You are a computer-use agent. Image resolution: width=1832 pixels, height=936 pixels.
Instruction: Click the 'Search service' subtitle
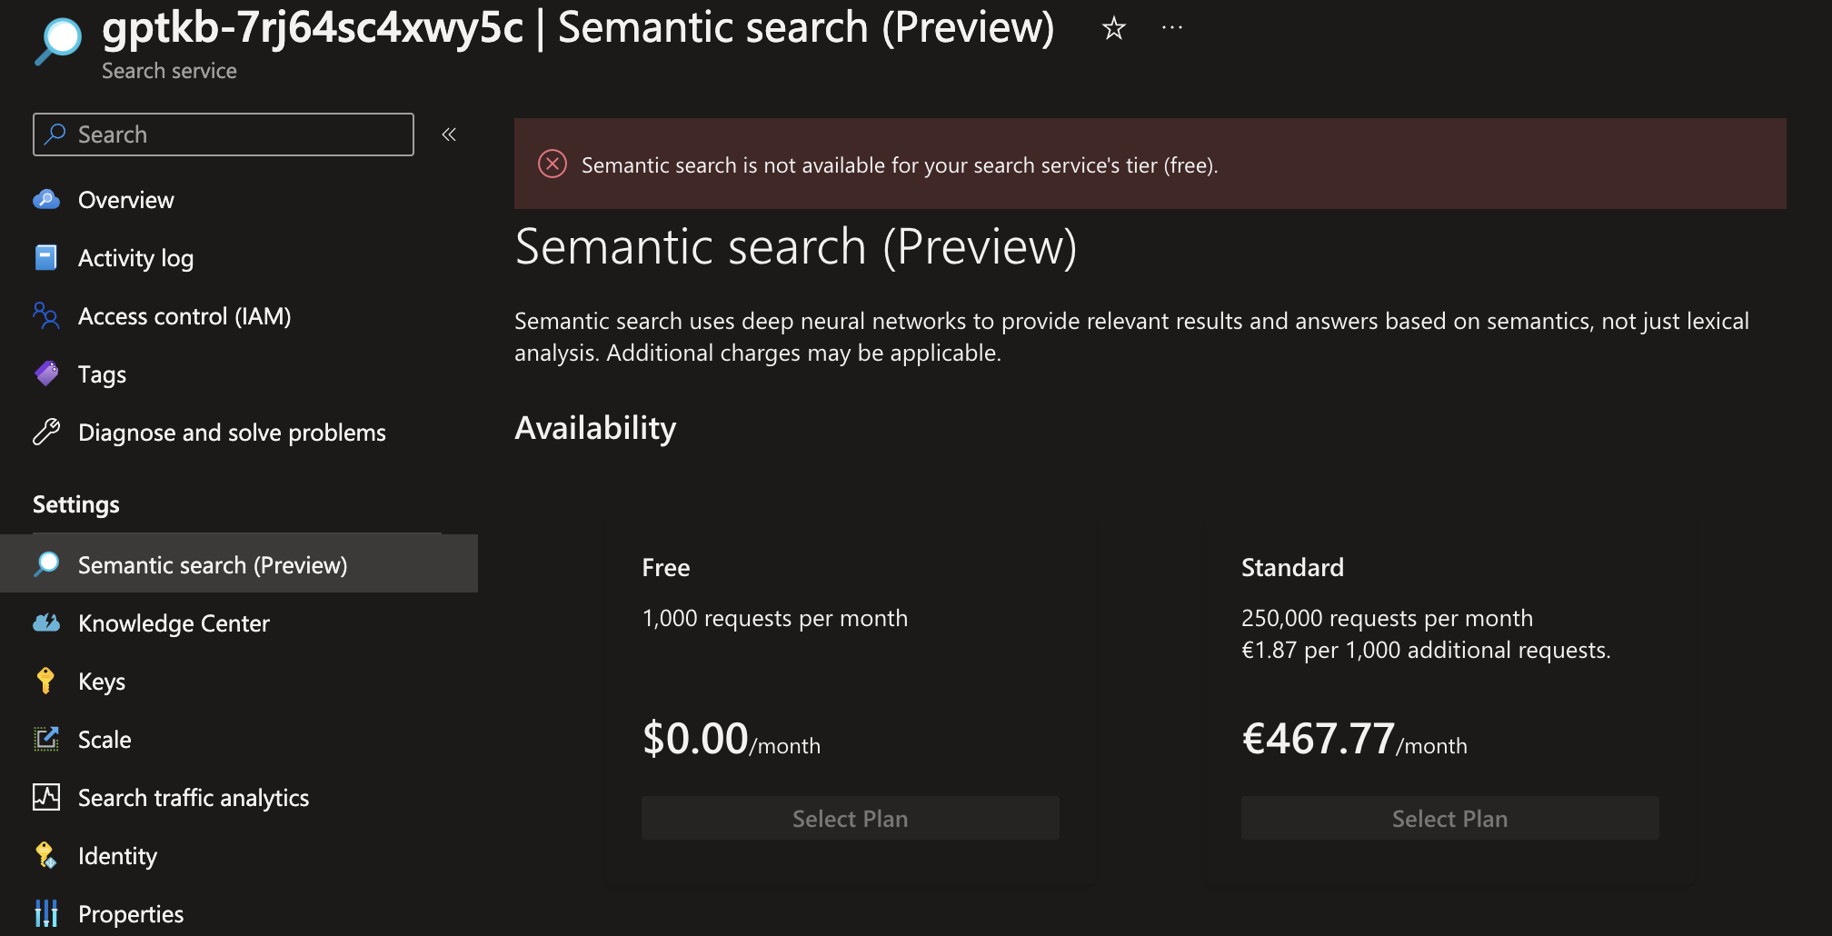tap(169, 71)
